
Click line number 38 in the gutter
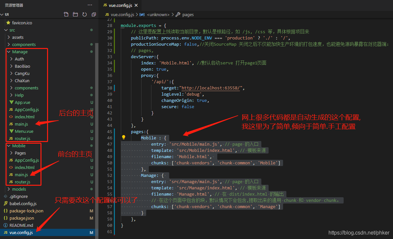[110, 88]
